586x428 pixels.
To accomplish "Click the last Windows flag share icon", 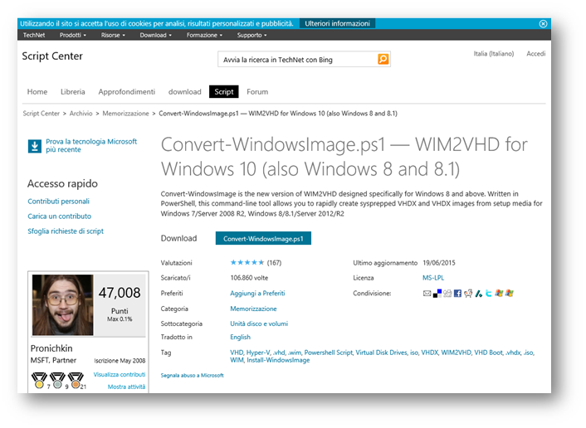I will (x=510, y=294).
